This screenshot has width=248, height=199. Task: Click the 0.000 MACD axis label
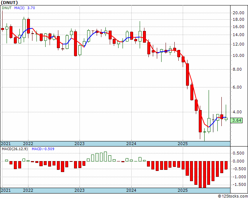pos(239,161)
